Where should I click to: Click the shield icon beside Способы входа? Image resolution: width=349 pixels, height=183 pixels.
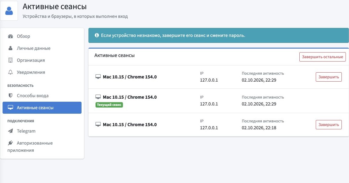coord(11,96)
